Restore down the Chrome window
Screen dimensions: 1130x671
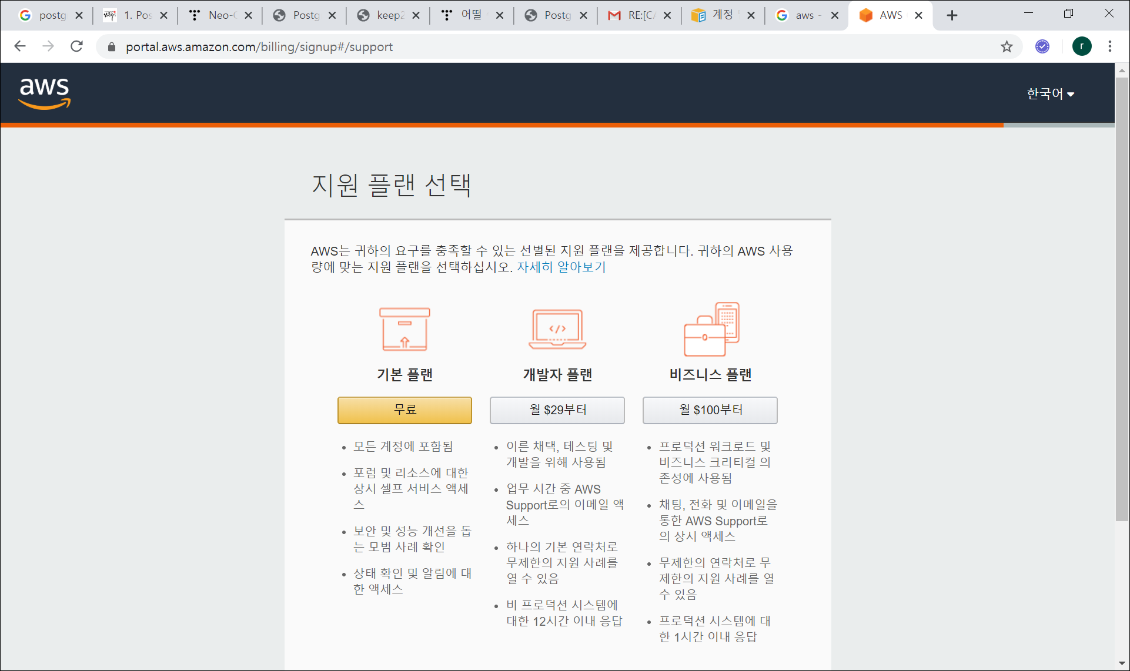click(x=1068, y=13)
